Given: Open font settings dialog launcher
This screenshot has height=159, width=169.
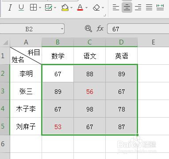Looking at the screenshot, I should 105,15.
